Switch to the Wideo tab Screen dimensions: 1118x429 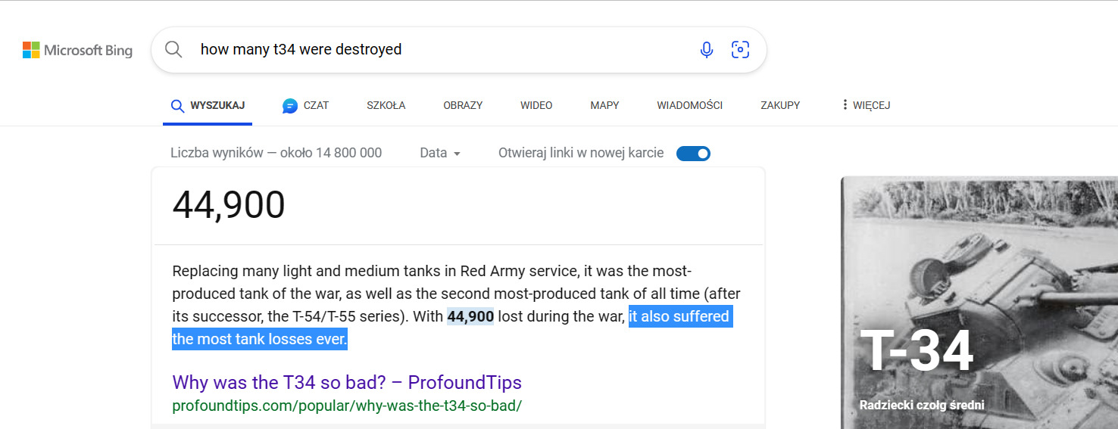point(536,105)
